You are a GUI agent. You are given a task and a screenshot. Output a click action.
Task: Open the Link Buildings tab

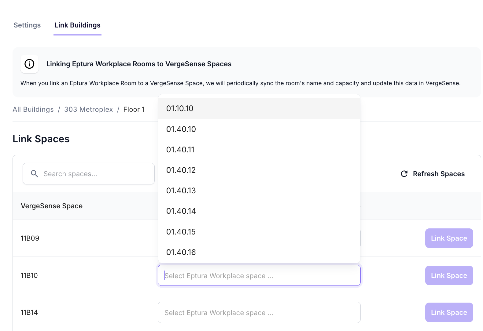click(x=77, y=25)
